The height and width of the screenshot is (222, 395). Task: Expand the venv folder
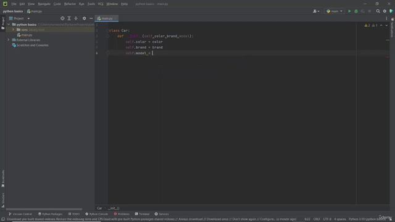point(14,30)
